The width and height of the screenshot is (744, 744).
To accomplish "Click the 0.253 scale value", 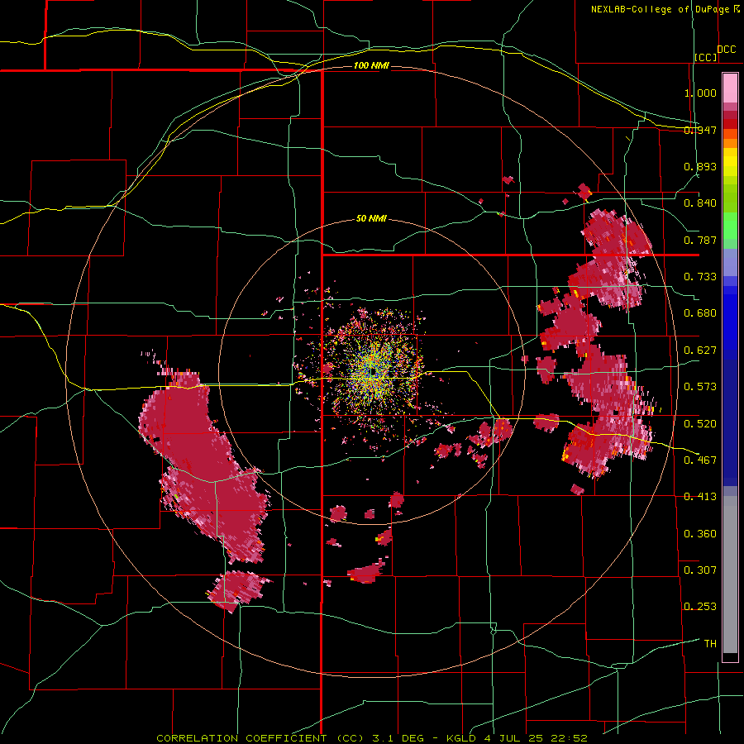I will point(700,607).
